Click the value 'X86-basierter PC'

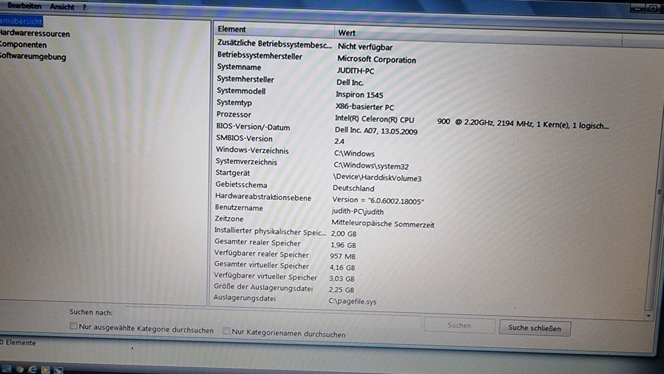[365, 107]
